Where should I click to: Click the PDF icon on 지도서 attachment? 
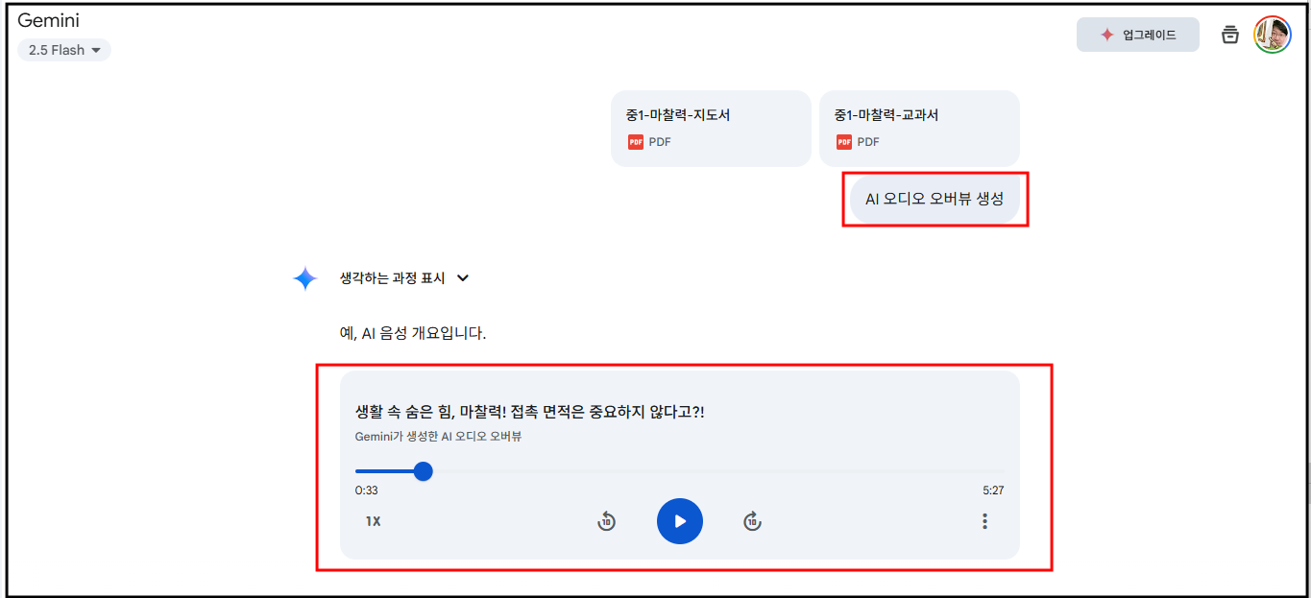(636, 142)
